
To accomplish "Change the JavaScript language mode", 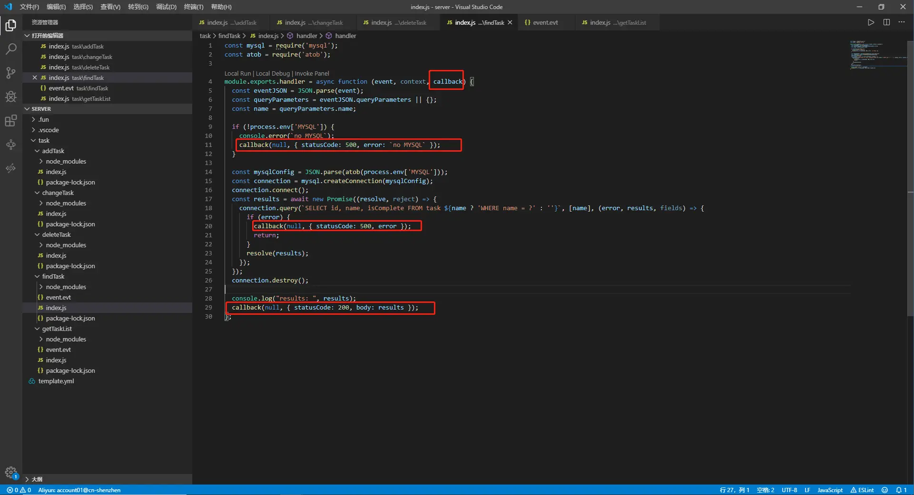I will click(830, 490).
